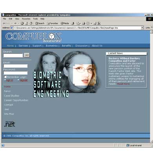
Task: Open the Media toolbar button
Action: [x=65, y=24]
